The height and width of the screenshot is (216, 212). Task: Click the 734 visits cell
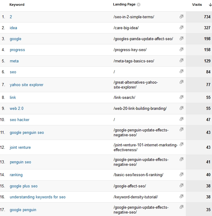coord(207,17)
